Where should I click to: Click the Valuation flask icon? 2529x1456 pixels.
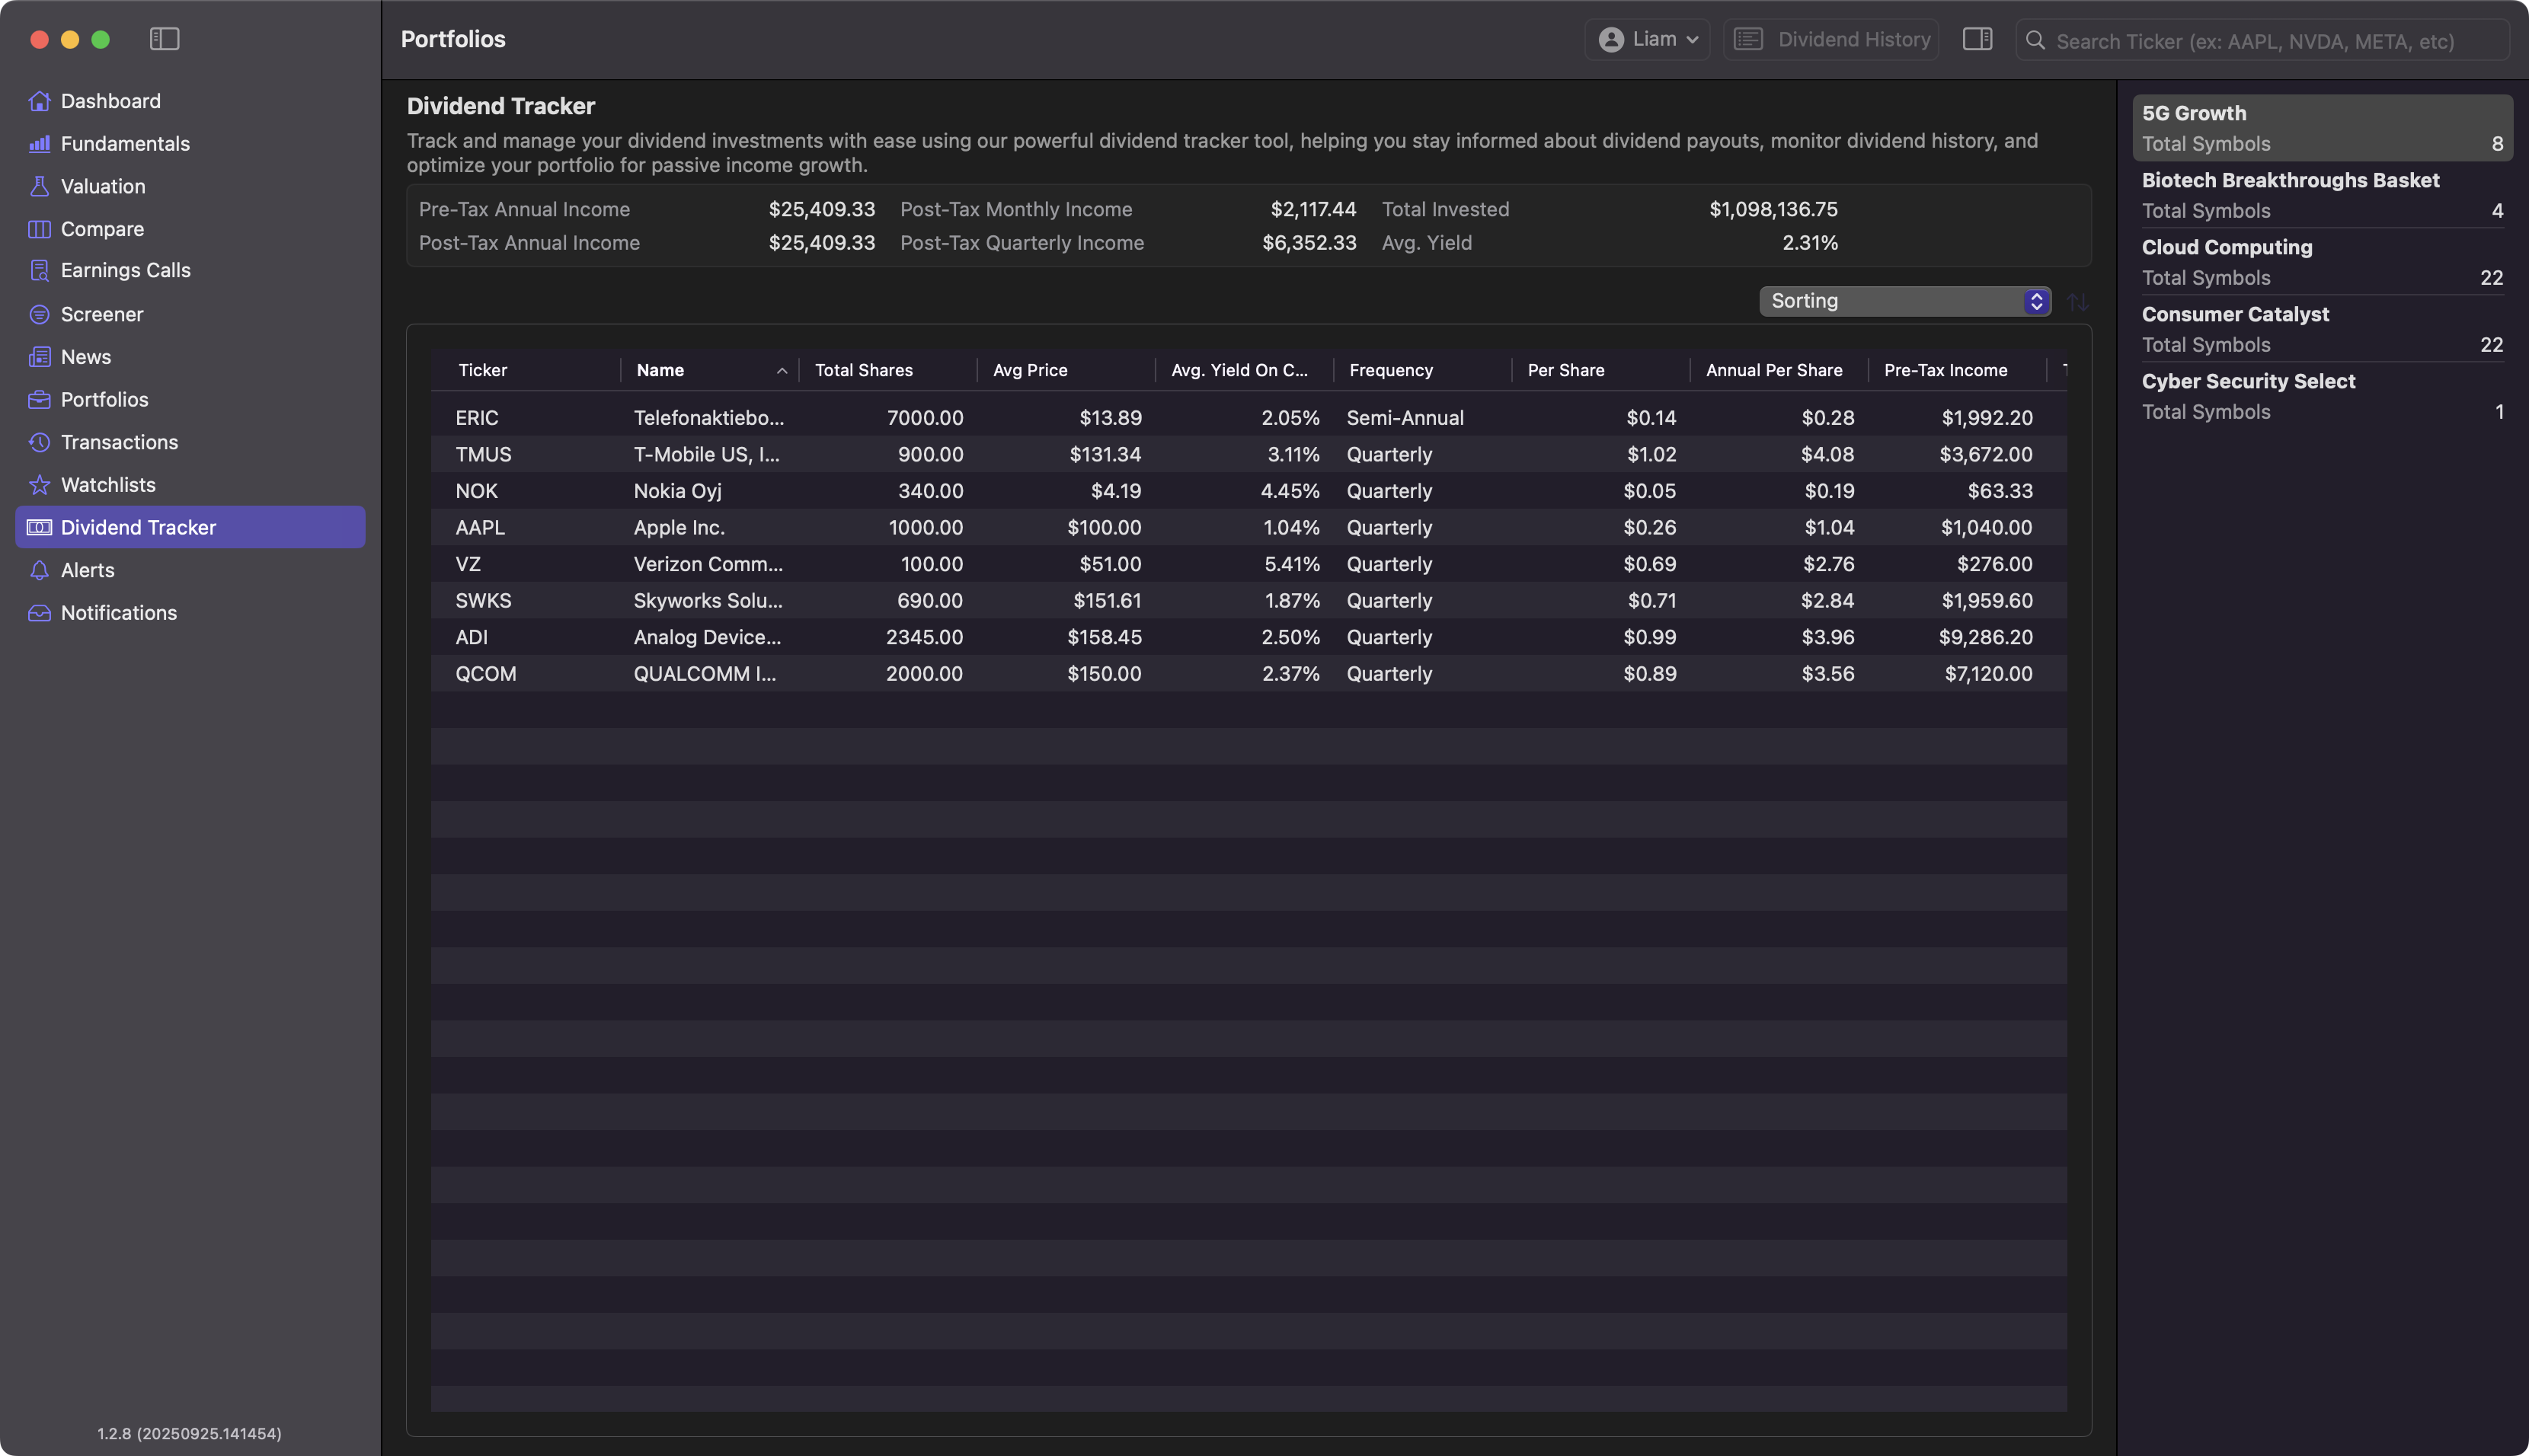(39, 186)
